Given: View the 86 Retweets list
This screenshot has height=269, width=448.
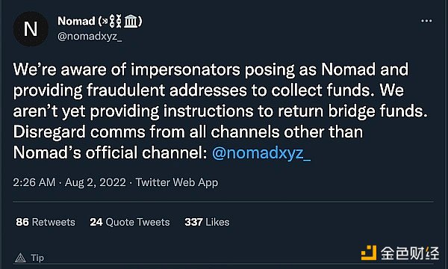Looking at the screenshot, I should click(46, 222).
